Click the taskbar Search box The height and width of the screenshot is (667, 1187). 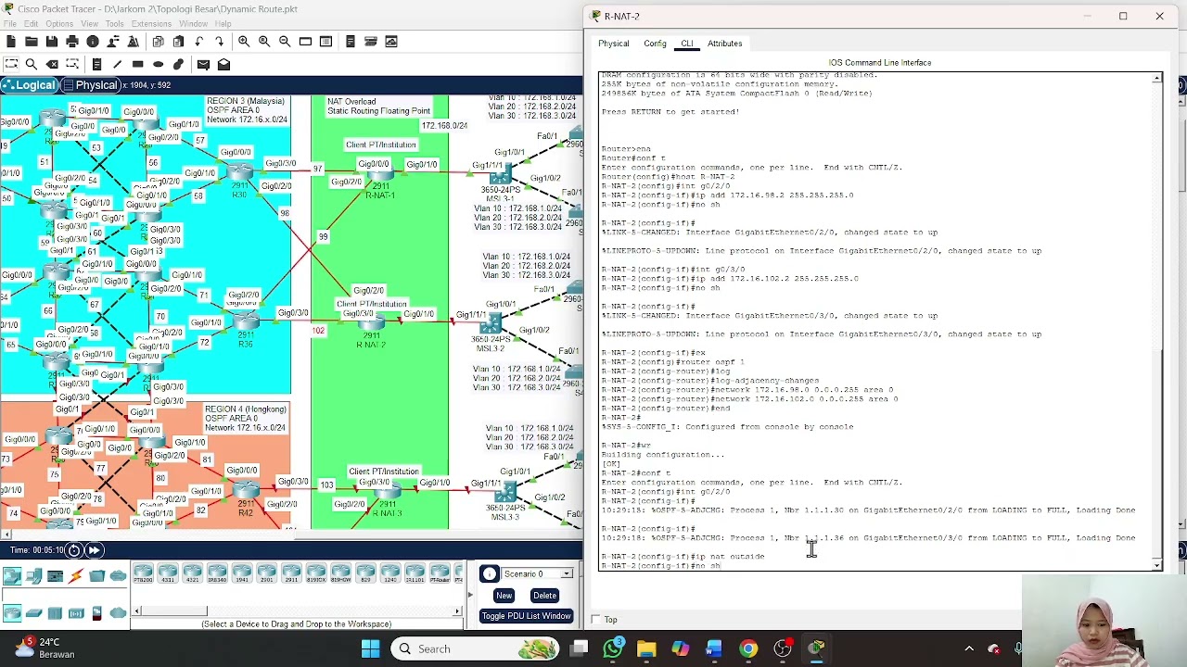tap(473, 648)
